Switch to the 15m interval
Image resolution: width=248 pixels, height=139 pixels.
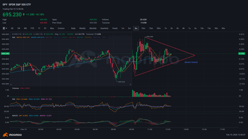[x=151, y=28]
